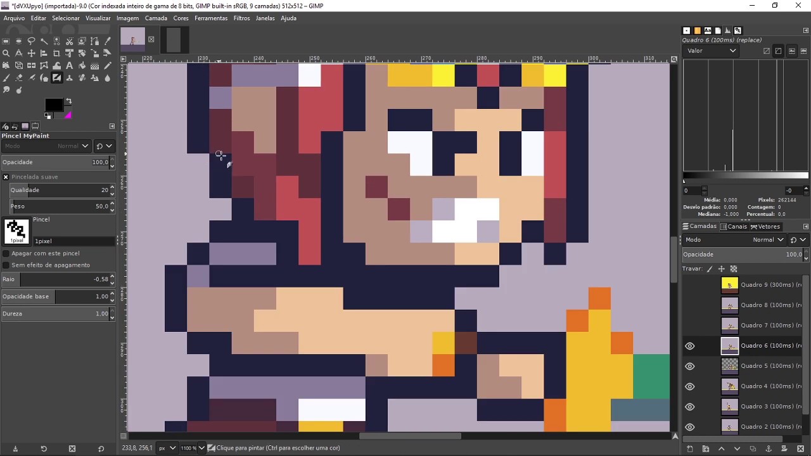Select the Move tool

point(31,53)
